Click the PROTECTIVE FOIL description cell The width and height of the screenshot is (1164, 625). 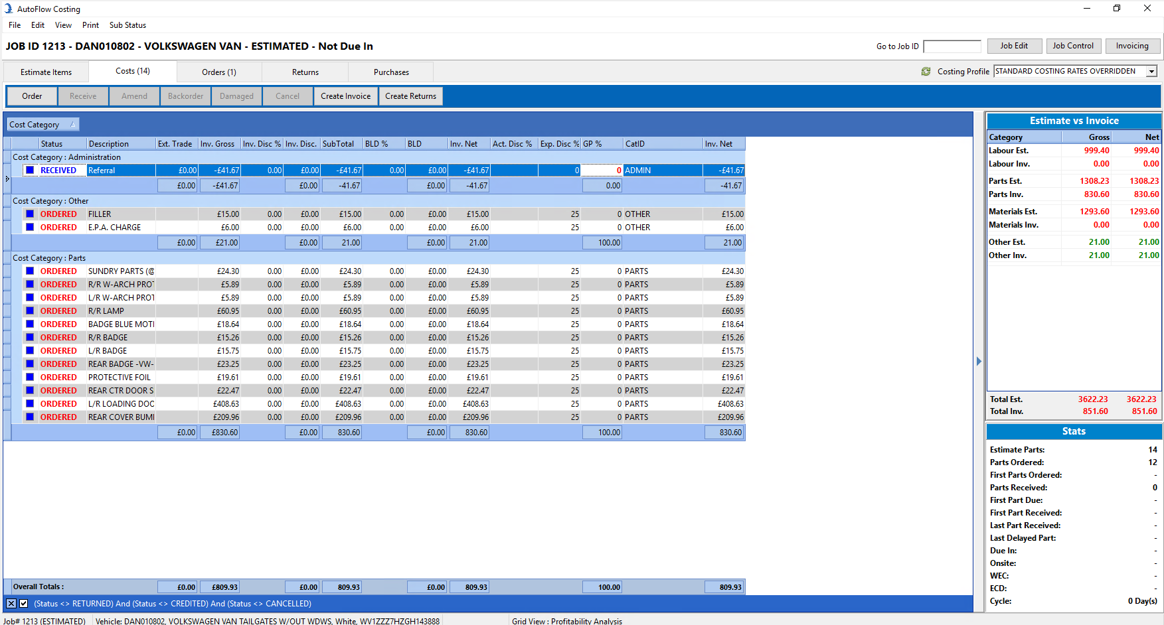pos(121,378)
